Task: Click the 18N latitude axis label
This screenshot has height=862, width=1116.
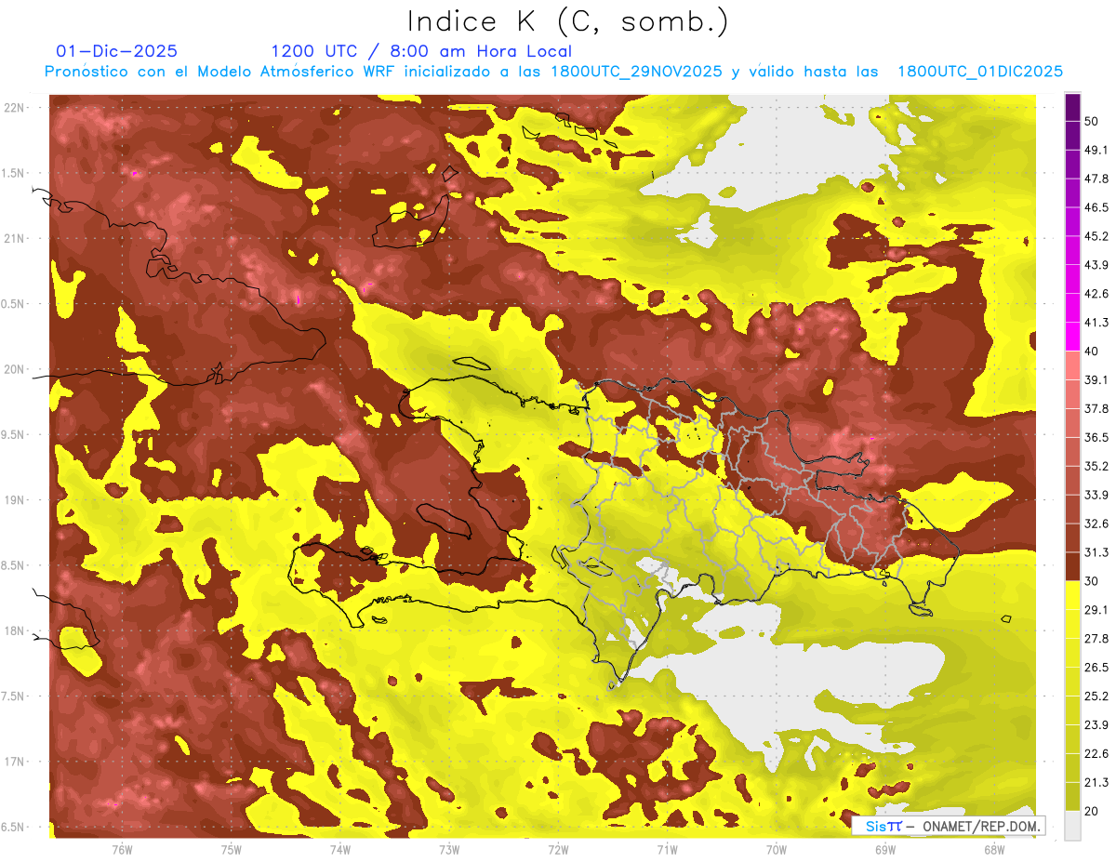Action: pos(14,630)
